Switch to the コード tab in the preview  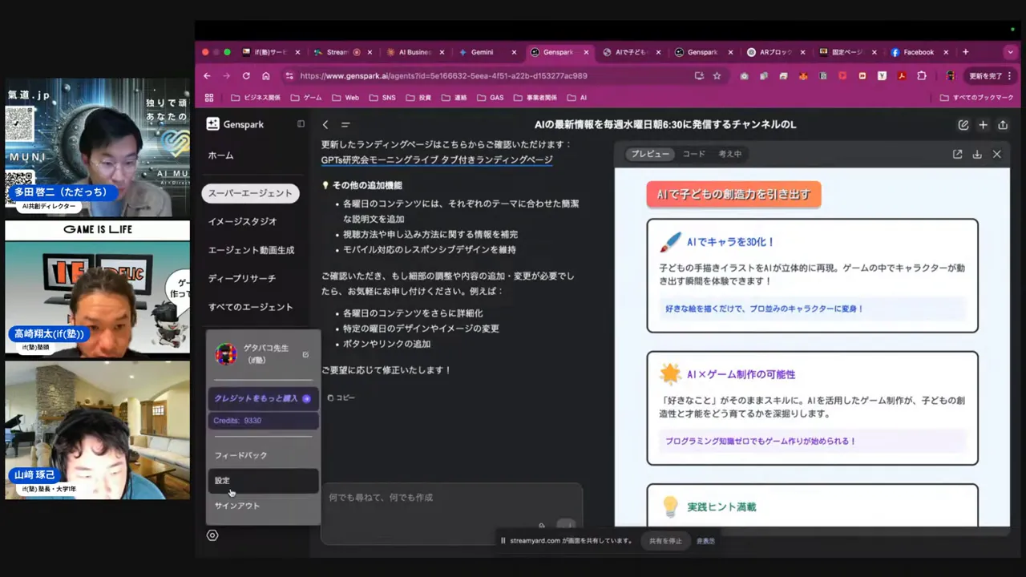pos(693,154)
